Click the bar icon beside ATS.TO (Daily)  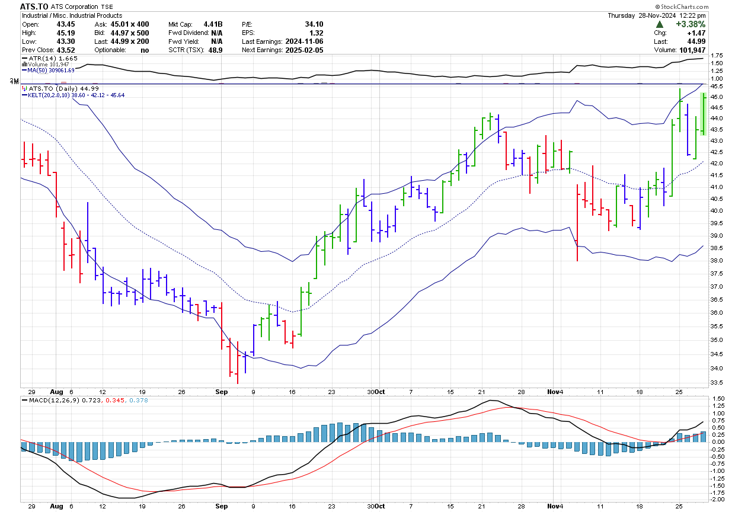(24, 88)
